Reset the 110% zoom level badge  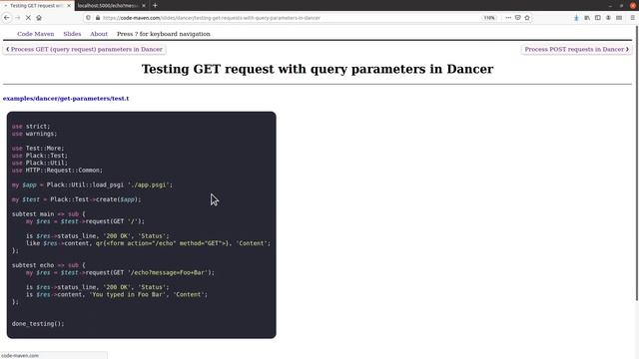coord(488,18)
